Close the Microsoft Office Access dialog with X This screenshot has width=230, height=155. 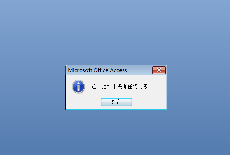click(159, 70)
